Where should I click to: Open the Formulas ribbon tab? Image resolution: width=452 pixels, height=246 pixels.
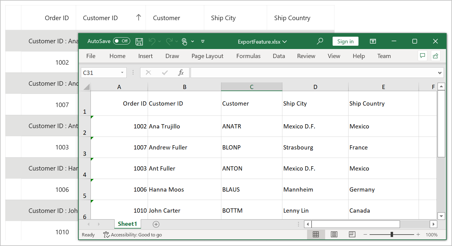tap(248, 56)
